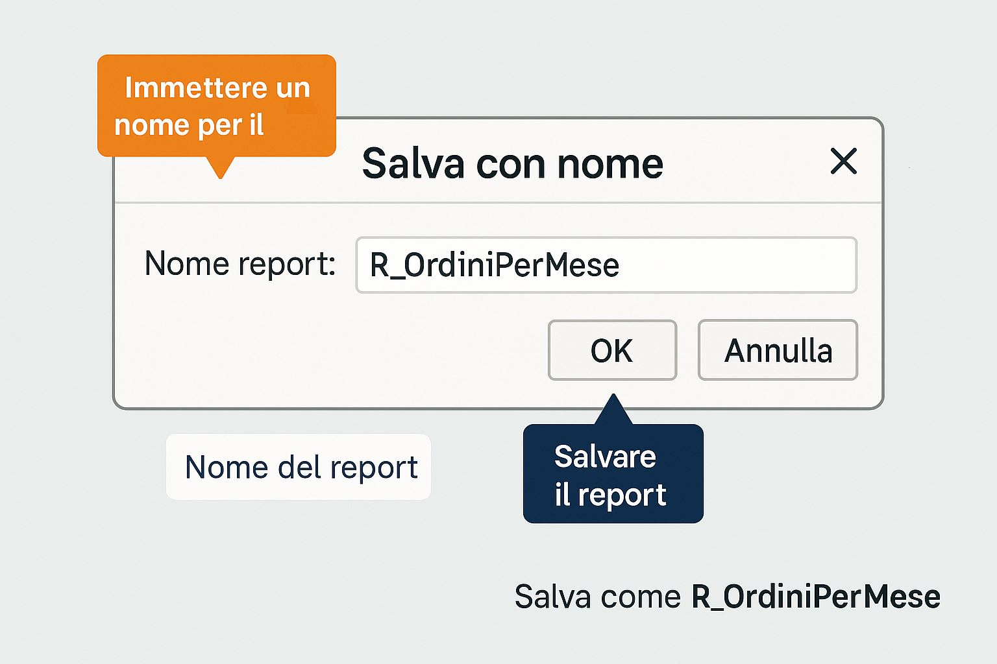Screen dimensions: 997x664
Task: Select the white "Nome del report" label box
Action: pyautogui.click(x=299, y=467)
